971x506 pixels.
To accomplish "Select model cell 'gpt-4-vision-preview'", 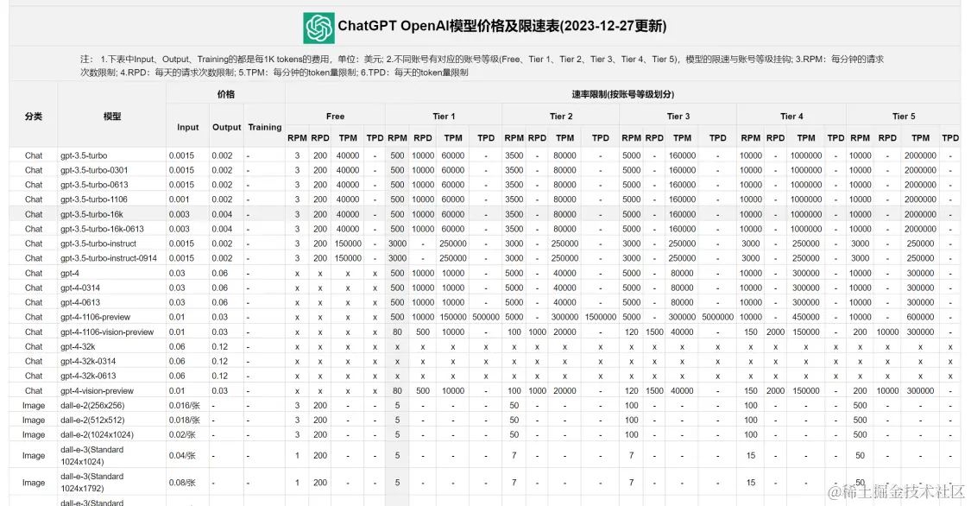I will (x=97, y=391).
